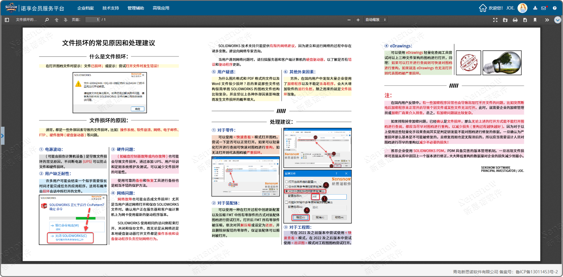Click the PRINCIPAL INVESTIGATOR / JOE. line
The height and width of the screenshot is (277, 563).
[x=502, y=171]
